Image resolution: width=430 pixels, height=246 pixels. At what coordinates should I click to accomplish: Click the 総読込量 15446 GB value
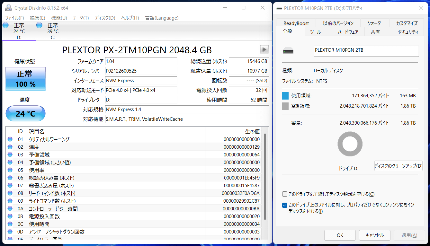point(249,61)
